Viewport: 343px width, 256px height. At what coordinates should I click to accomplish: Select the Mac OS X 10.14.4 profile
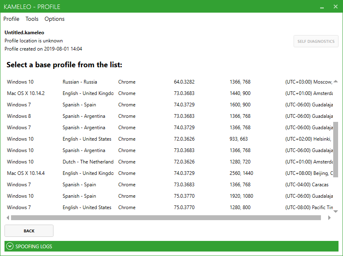(170, 173)
